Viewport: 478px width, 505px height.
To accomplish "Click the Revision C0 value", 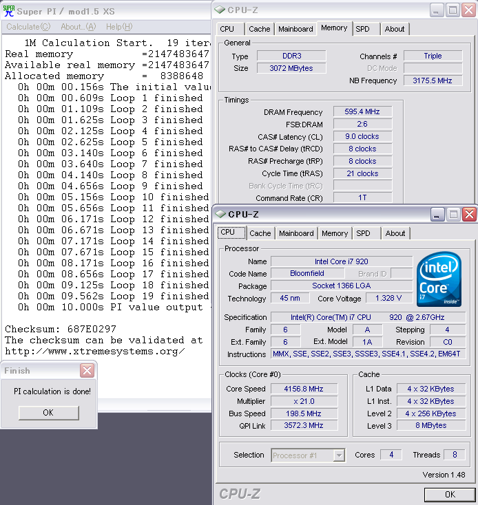I will (x=448, y=342).
